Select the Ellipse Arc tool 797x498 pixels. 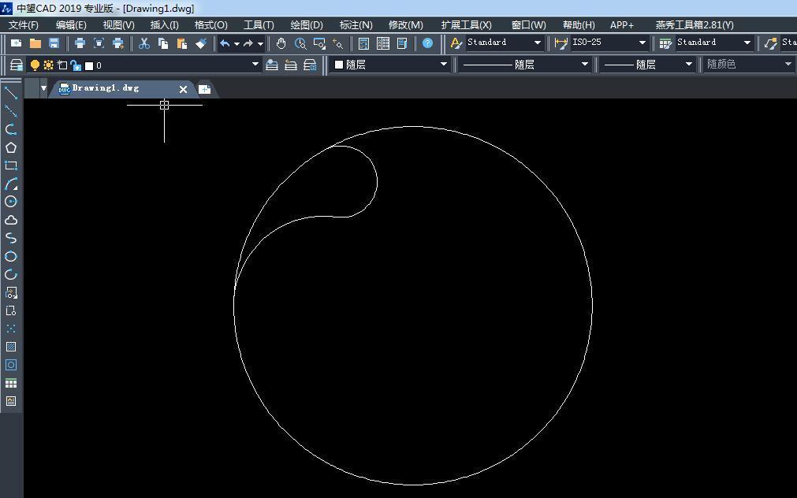tap(11, 274)
